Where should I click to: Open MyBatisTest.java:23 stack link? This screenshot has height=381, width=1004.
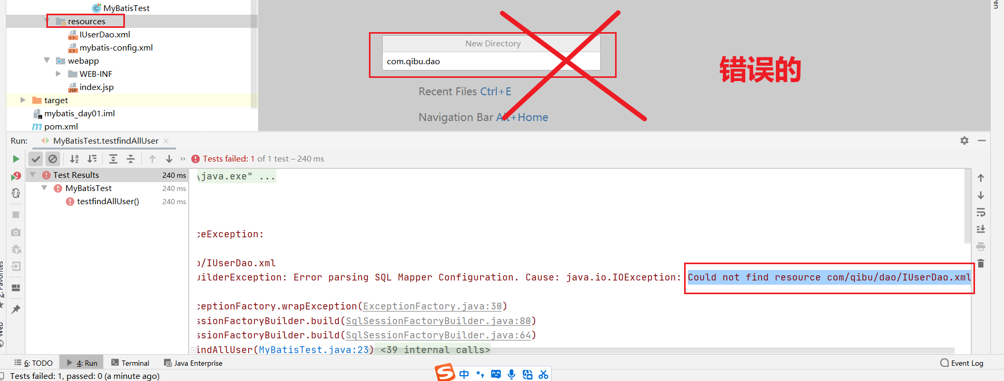click(314, 349)
